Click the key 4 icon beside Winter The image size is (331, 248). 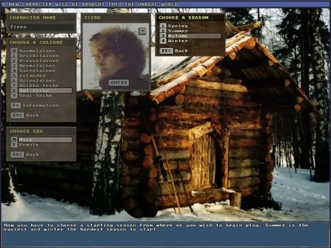click(163, 41)
